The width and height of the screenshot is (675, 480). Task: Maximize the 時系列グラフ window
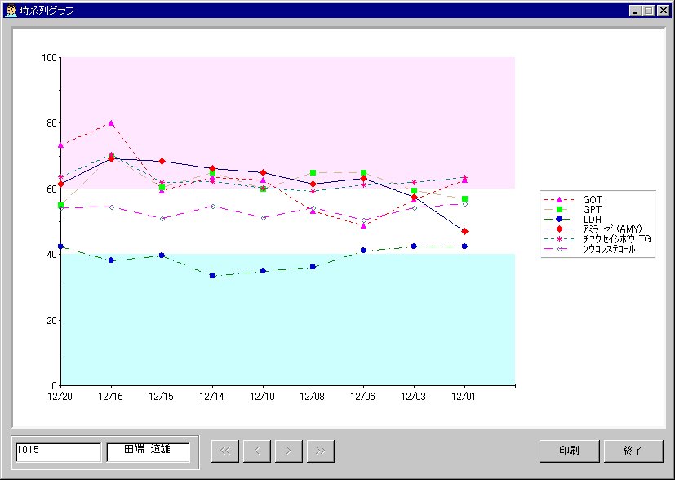(x=649, y=11)
